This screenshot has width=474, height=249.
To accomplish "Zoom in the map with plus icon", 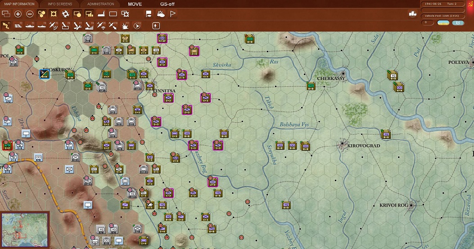I will [x=18, y=14].
